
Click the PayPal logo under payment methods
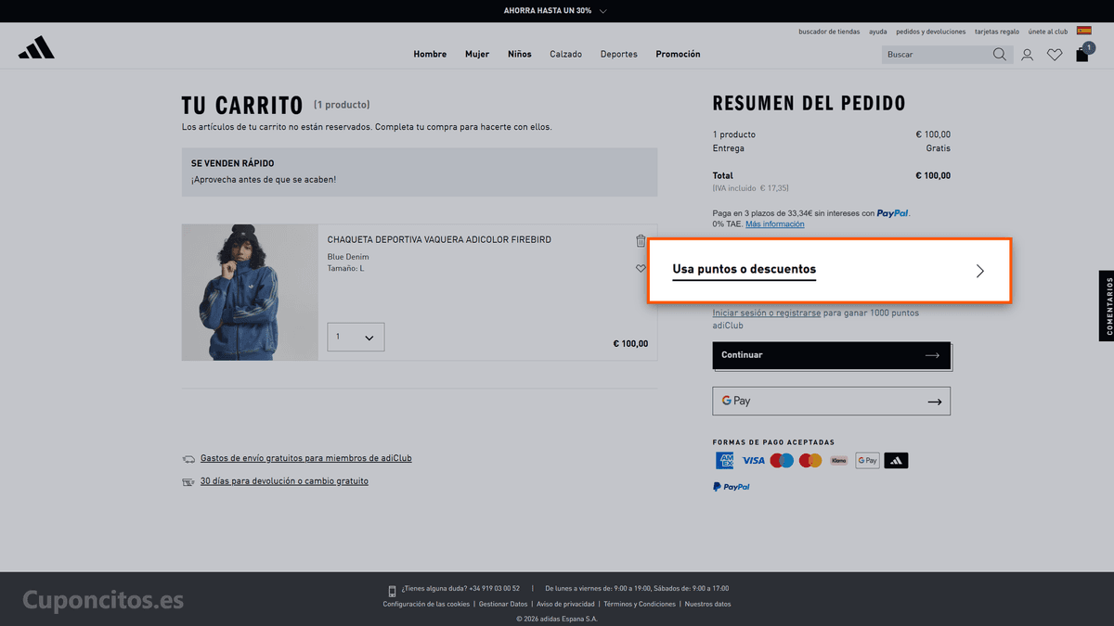click(732, 486)
